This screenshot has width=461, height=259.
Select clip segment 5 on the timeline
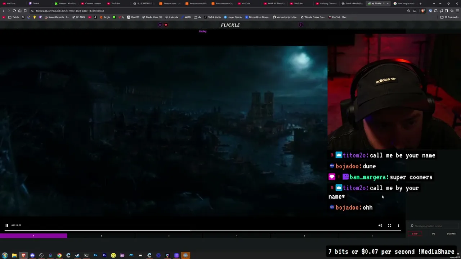(x=304, y=236)
